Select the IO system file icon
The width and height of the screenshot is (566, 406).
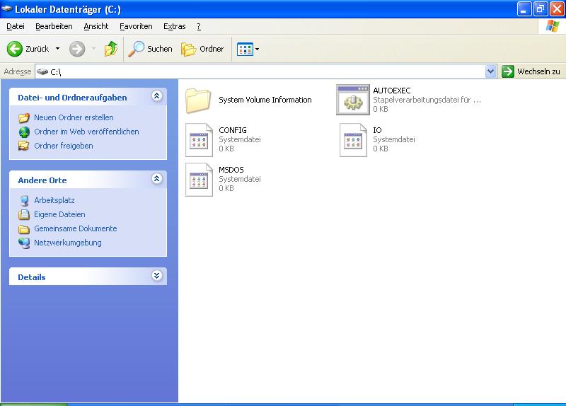point(353,139)
